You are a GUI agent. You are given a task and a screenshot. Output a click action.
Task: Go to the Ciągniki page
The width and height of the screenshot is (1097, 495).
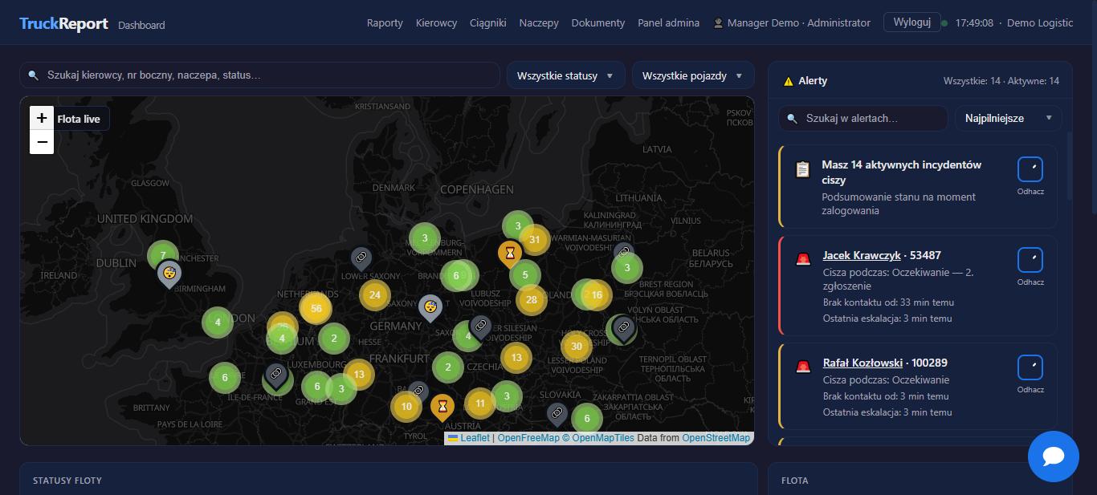[488, 23]
